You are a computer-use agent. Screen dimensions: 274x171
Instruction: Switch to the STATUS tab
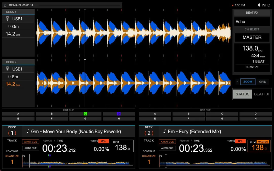(x=242, y=94)
